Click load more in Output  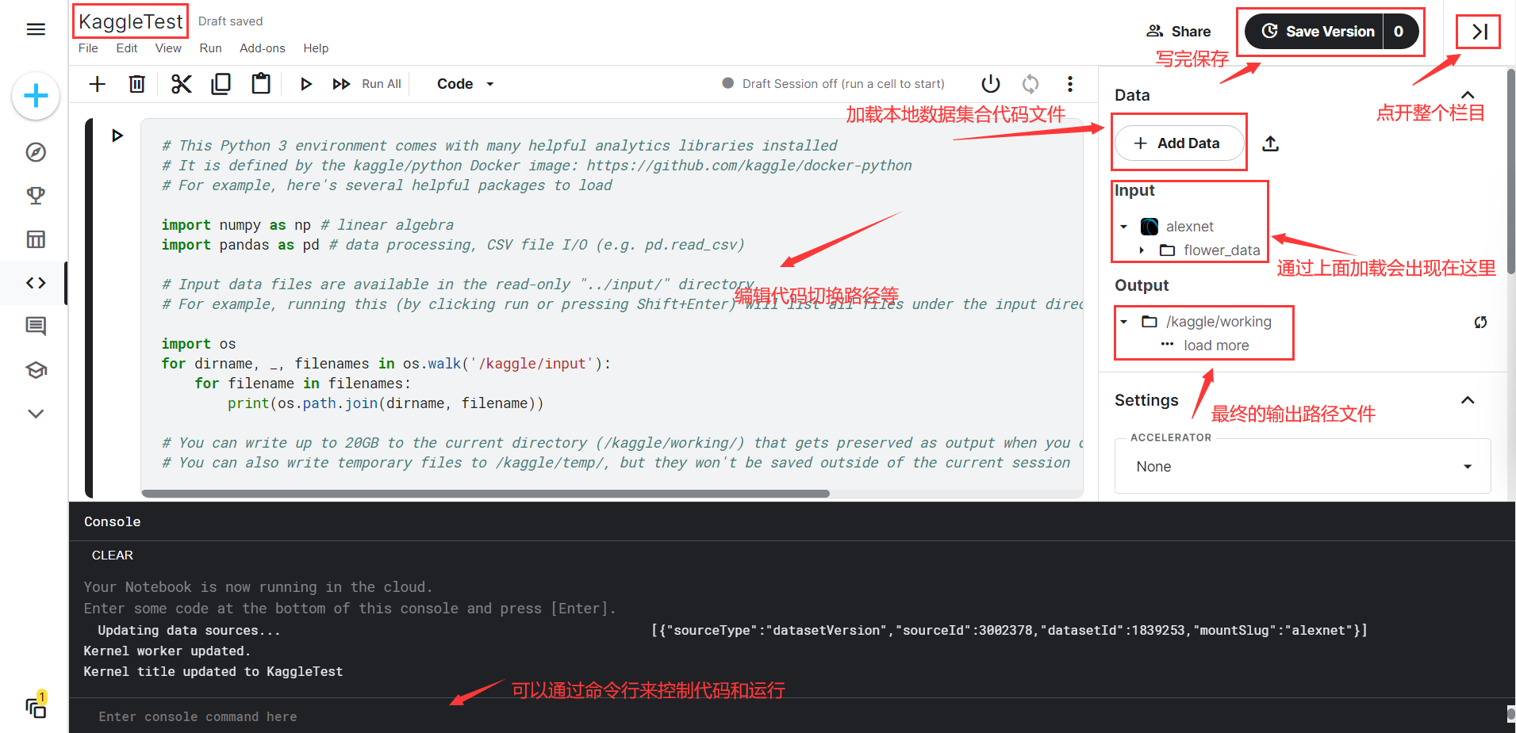tap(1215, 346)
